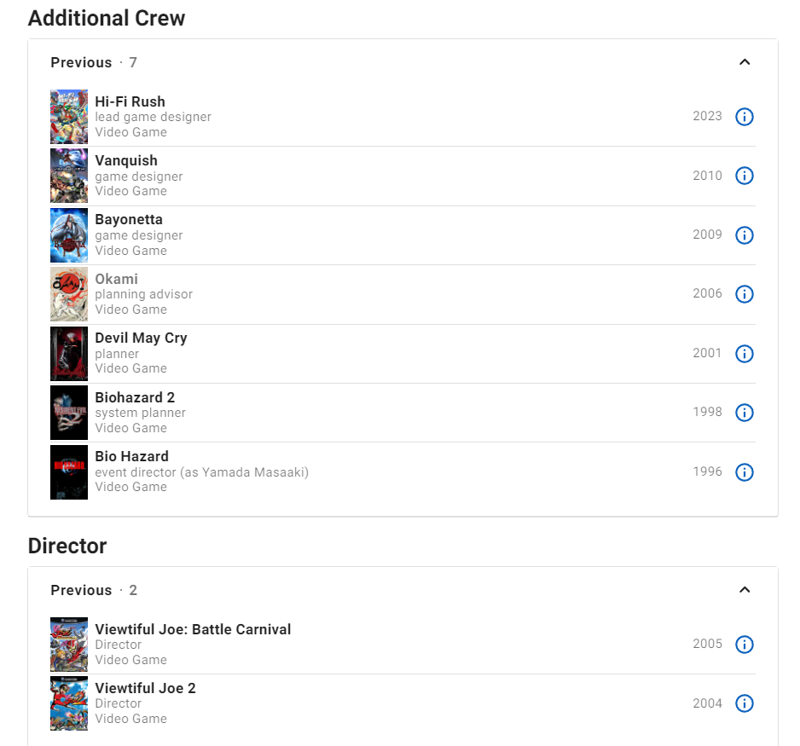Show info for Okami credit
The height and width of the screenshot is (746, 800).
(x=744, y=294)
